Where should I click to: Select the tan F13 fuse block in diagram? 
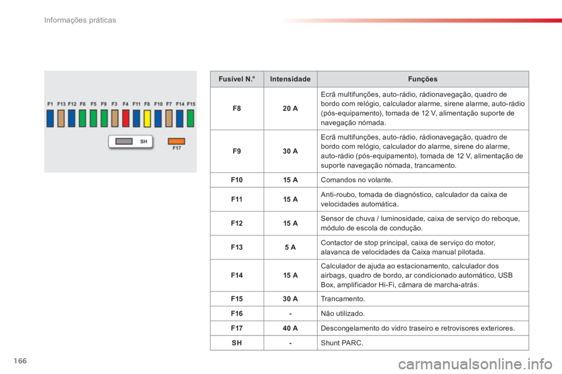coord(61,119)
